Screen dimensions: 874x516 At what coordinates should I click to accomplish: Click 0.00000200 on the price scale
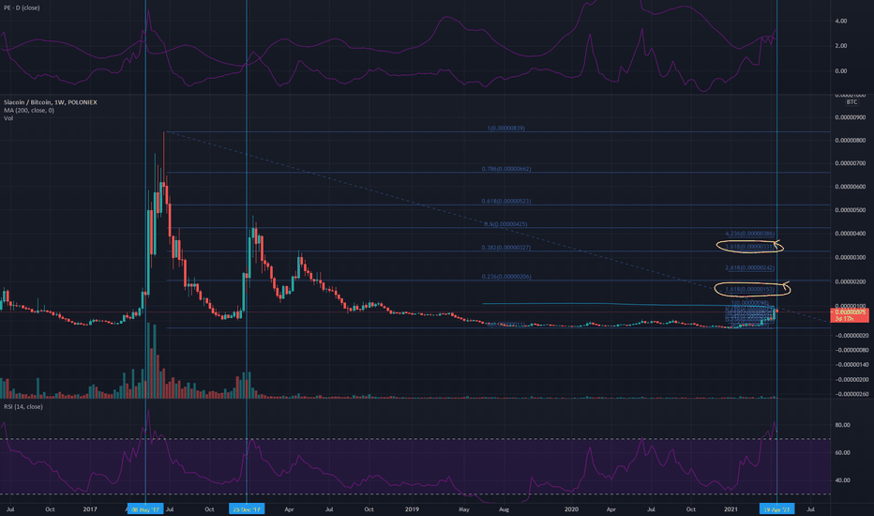[850, 281]
